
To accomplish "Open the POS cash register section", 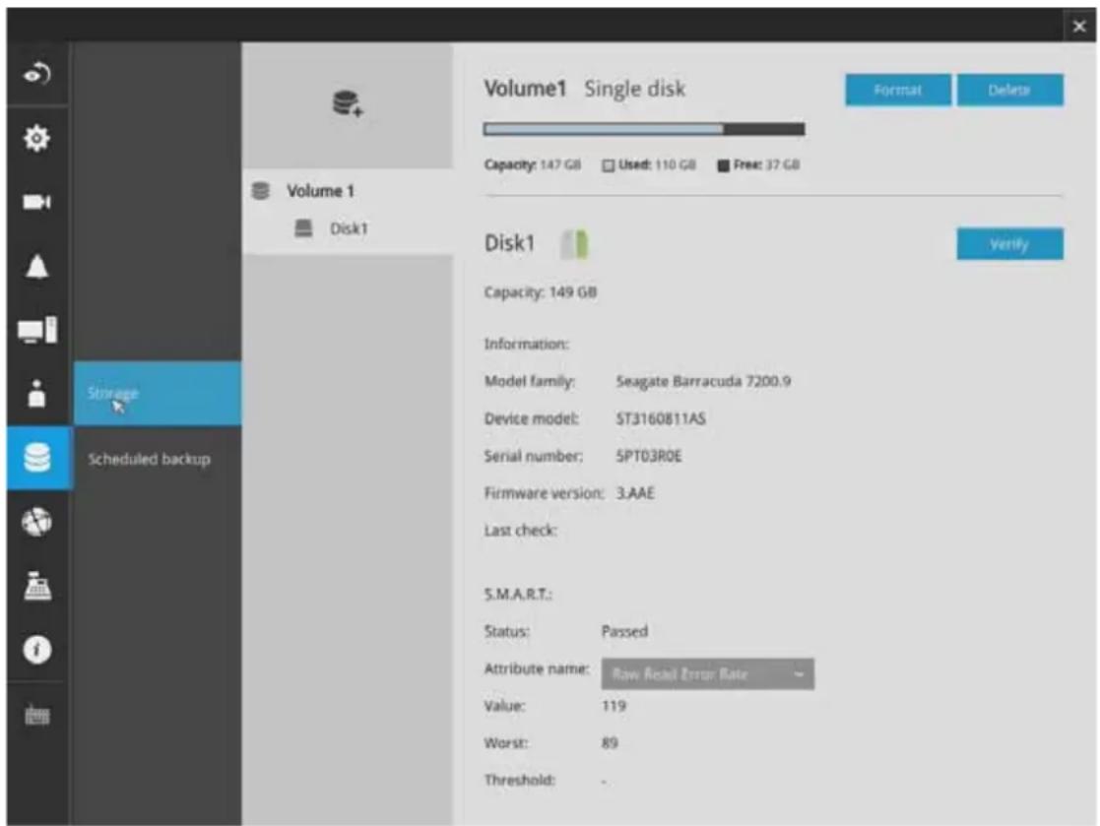I will 37,586.
